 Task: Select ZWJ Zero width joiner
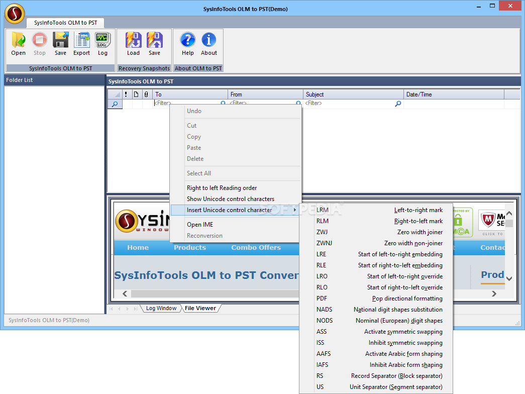tap(376, 232)
